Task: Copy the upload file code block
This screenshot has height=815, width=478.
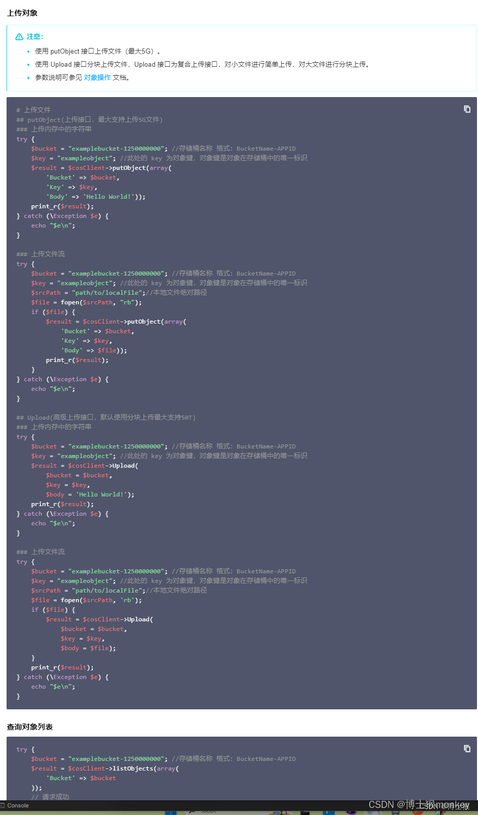Action: [466, 109]
